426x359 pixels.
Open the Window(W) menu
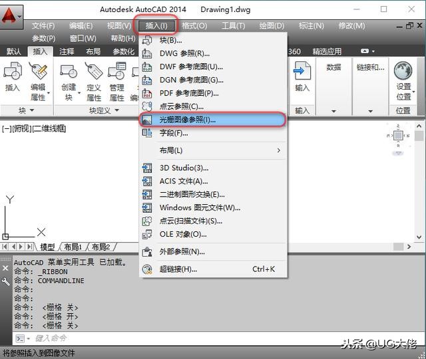click(x=83, y=39)
